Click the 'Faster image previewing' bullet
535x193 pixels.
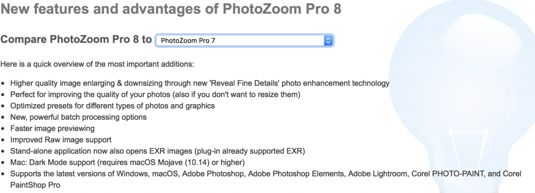click(52, 128)
